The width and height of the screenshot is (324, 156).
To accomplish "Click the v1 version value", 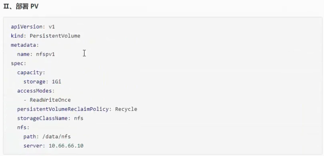I will point(52,27).
